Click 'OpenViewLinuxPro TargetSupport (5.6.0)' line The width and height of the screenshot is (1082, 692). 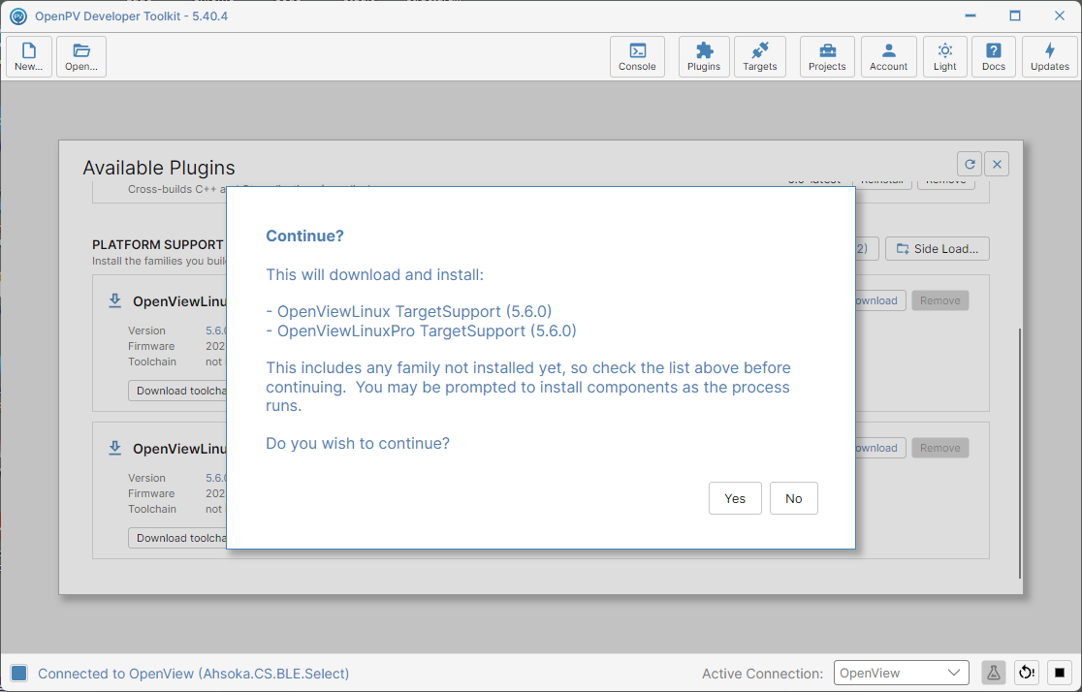pyautogui.click(x=422, y=330)
